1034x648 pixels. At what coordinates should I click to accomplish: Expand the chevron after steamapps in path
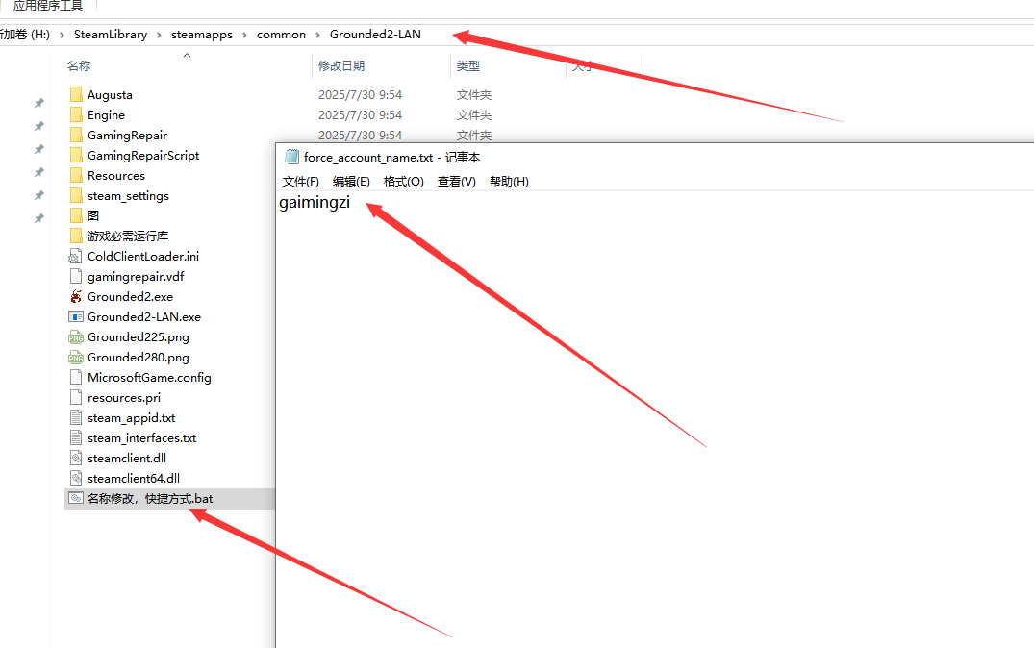[x=244, y=35]
